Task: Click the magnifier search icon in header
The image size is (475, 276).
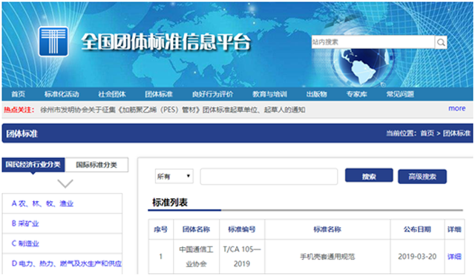Action: [x=441, y=42]
